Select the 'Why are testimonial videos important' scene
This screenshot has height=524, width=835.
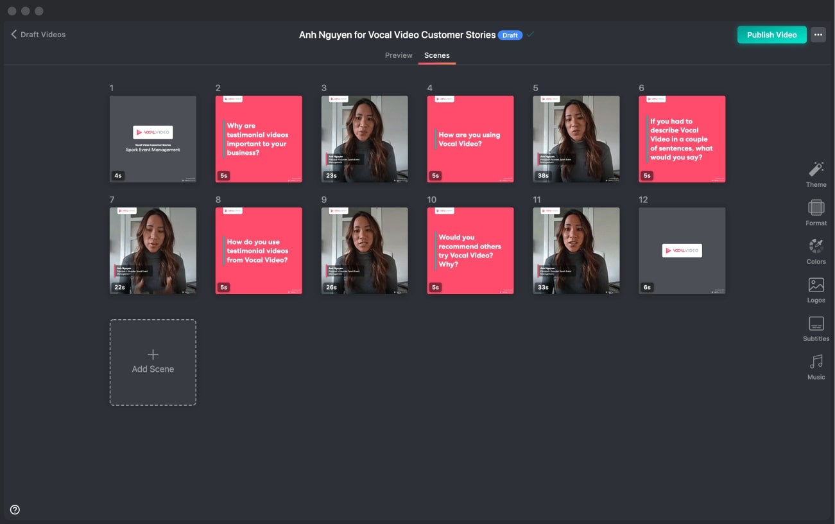coord(259,139)
